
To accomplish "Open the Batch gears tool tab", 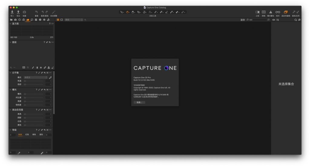I will click(48, 20).
